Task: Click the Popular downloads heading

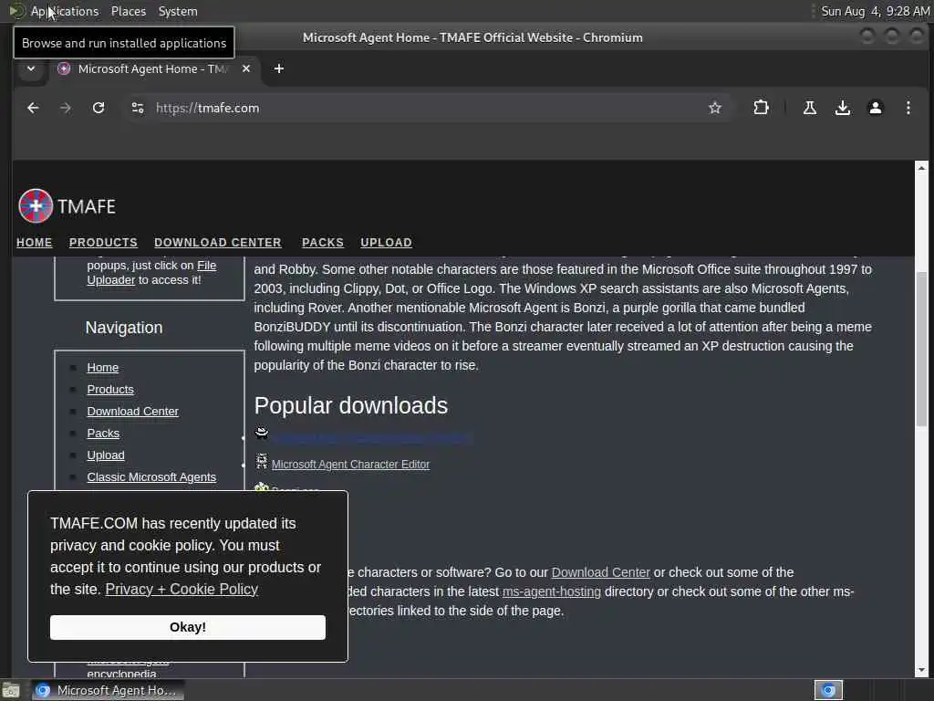Action: [351, 406]
